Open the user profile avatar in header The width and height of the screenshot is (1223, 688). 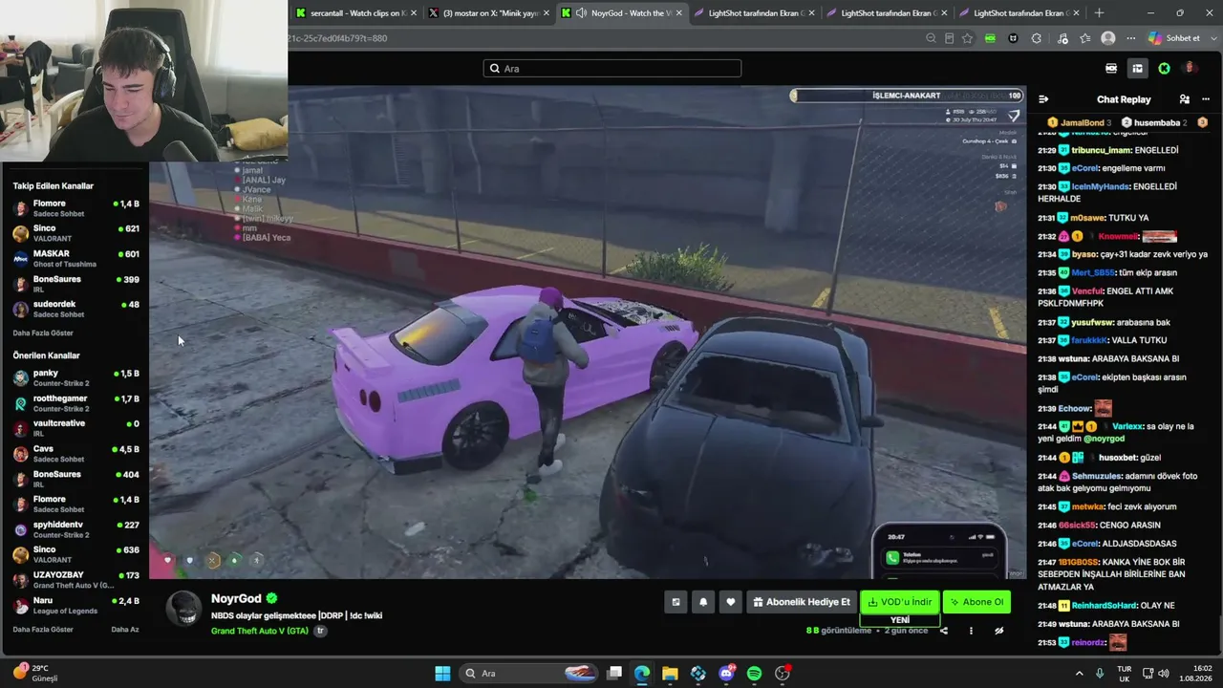1190,69
